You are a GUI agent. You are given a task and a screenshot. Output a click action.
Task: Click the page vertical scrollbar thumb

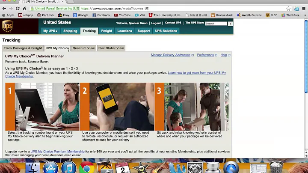[x=306, y=56]
